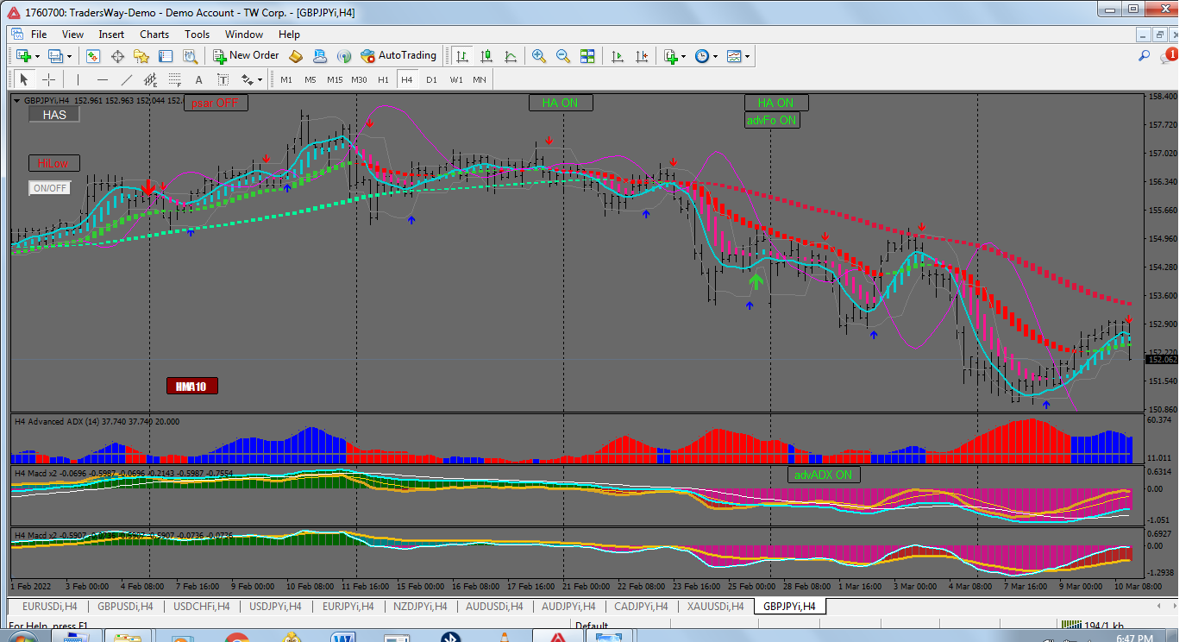Viewport: 1192px width, 642px height.
Task: Expand the Periodicity clock dropdown
Action: click(716, 56)
